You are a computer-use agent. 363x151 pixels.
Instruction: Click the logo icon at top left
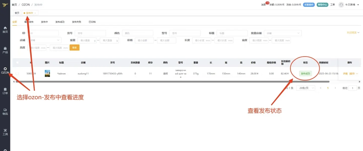5,5
